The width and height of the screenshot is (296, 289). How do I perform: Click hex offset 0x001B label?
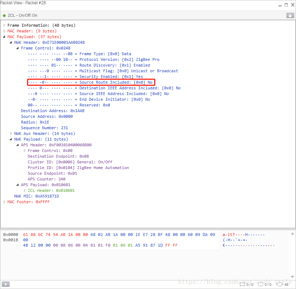pyautogui.click(x=11, y=240)
